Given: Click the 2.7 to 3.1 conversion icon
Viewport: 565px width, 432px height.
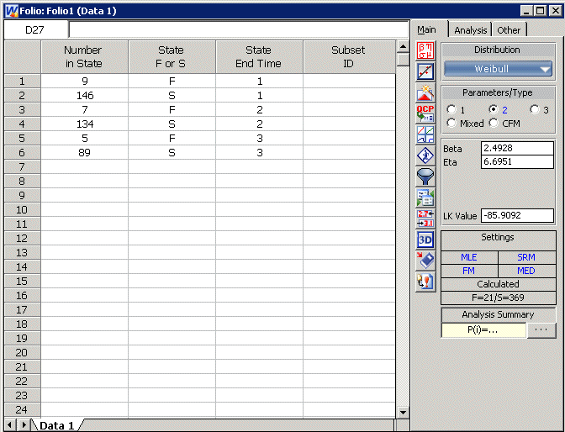Looking at the screenshot, I should [x=425, y=218].
